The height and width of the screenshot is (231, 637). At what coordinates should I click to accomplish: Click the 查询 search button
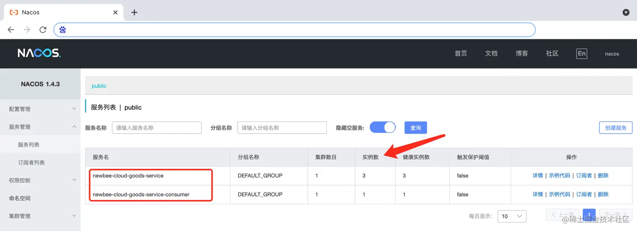coord(416,128)
